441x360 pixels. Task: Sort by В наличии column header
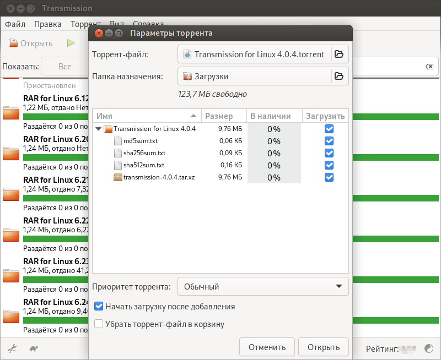tap(274, 116)
